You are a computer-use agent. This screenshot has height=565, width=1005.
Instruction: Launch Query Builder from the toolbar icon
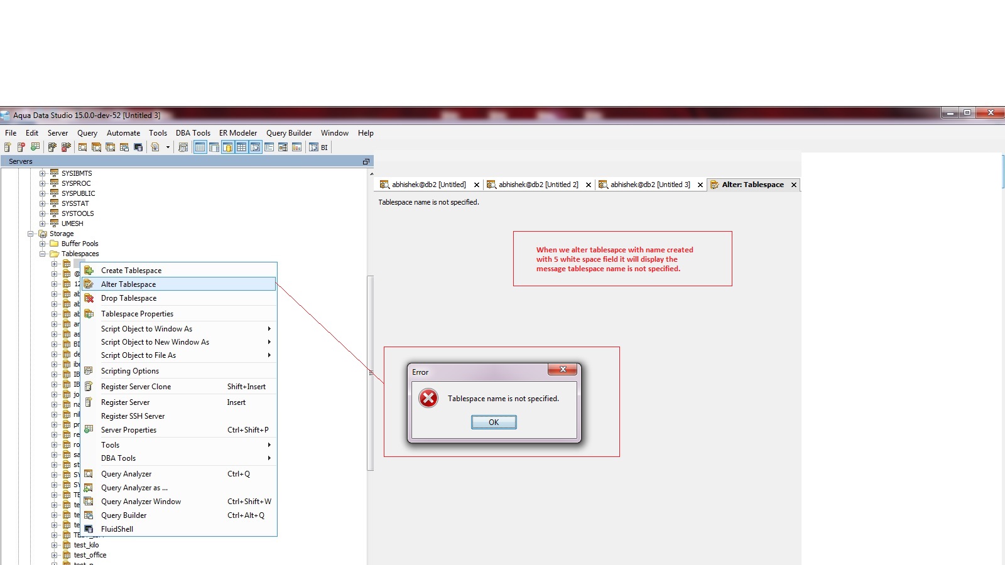pos(124,148)
